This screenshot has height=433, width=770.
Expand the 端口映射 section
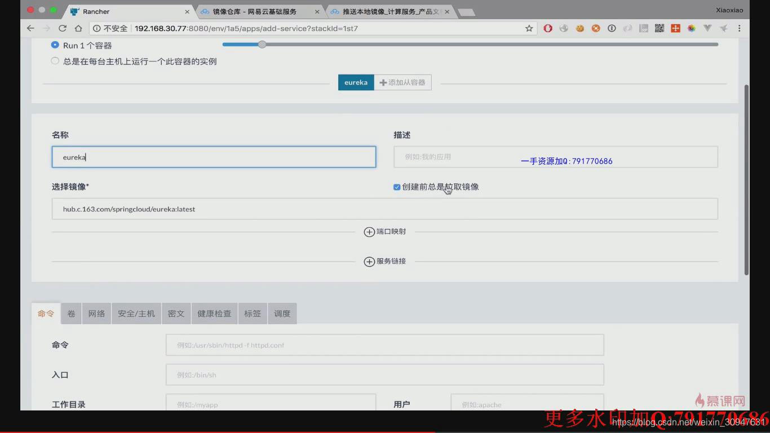tap(385, 232)
